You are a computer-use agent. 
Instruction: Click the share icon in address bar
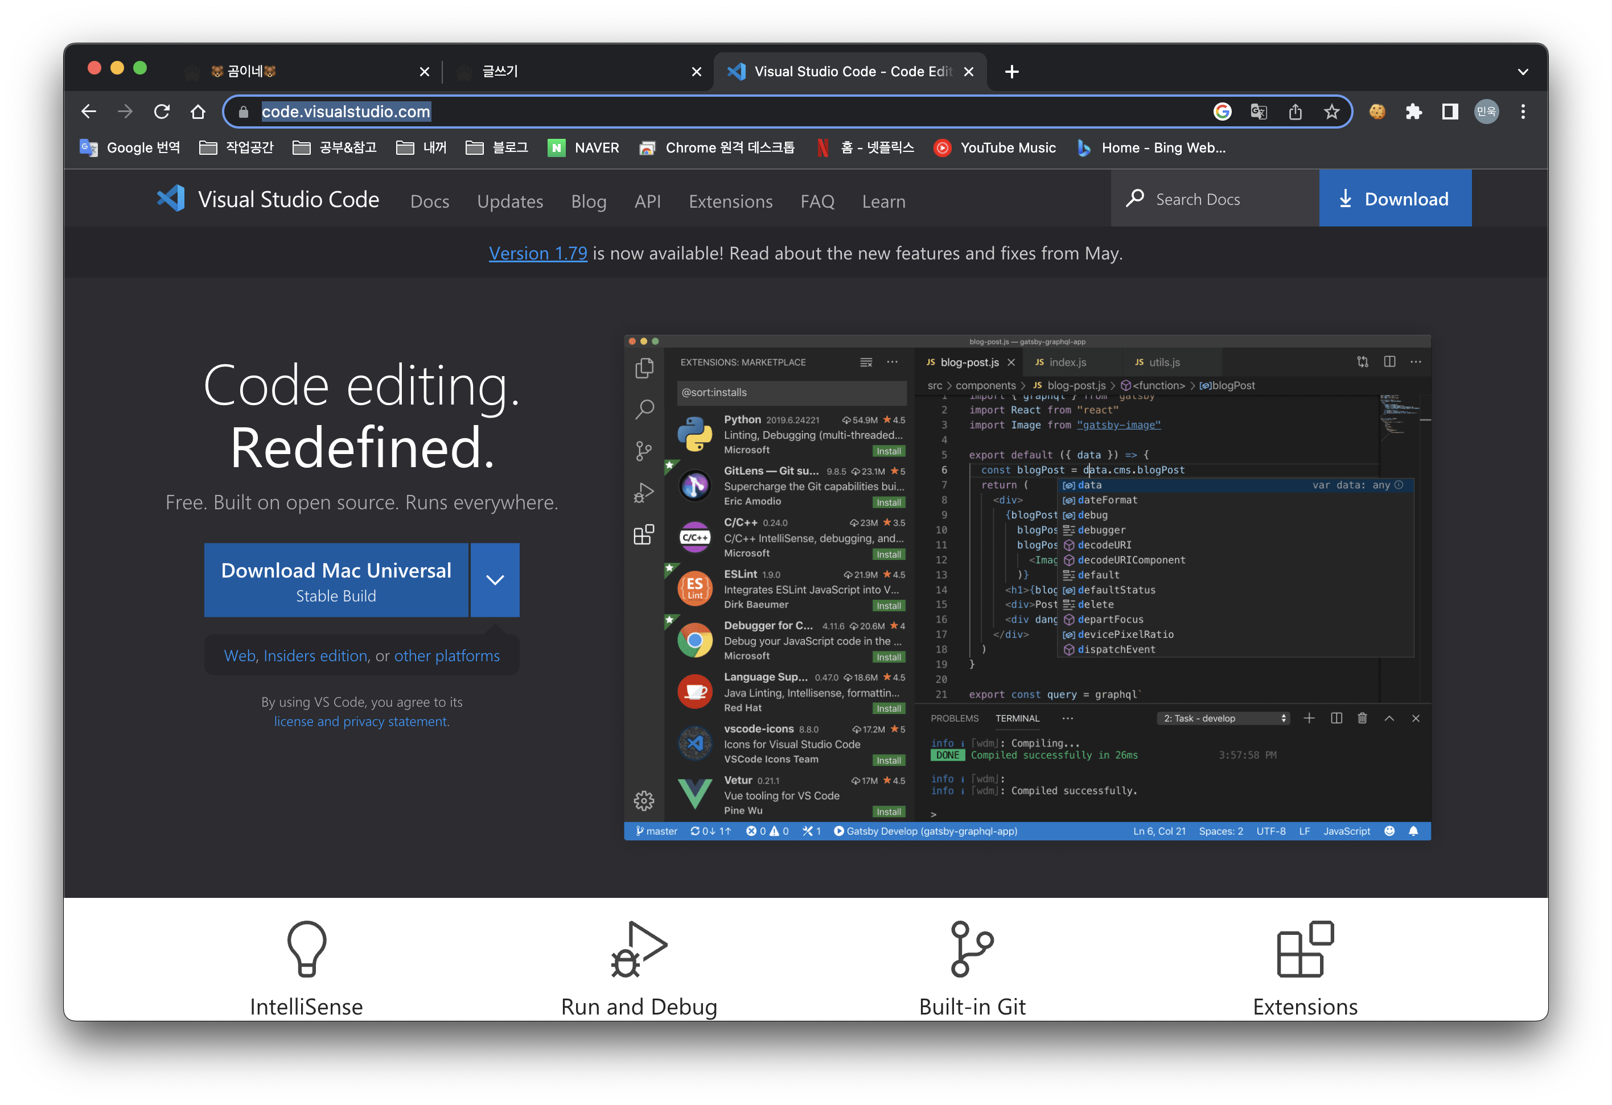pyautogui.click(x=1295, y=112)
